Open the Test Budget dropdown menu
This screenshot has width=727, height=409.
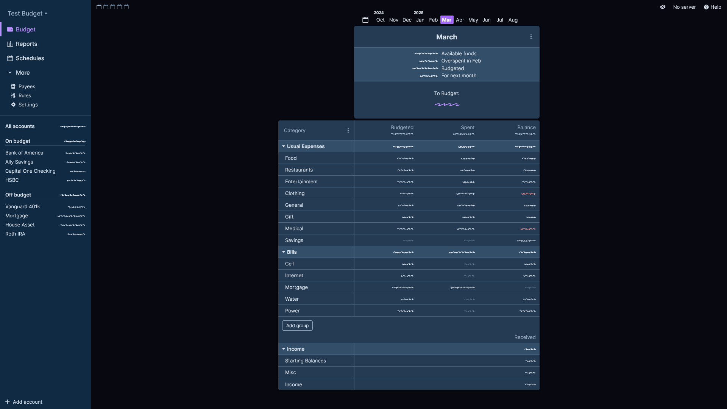click(27, 14)
